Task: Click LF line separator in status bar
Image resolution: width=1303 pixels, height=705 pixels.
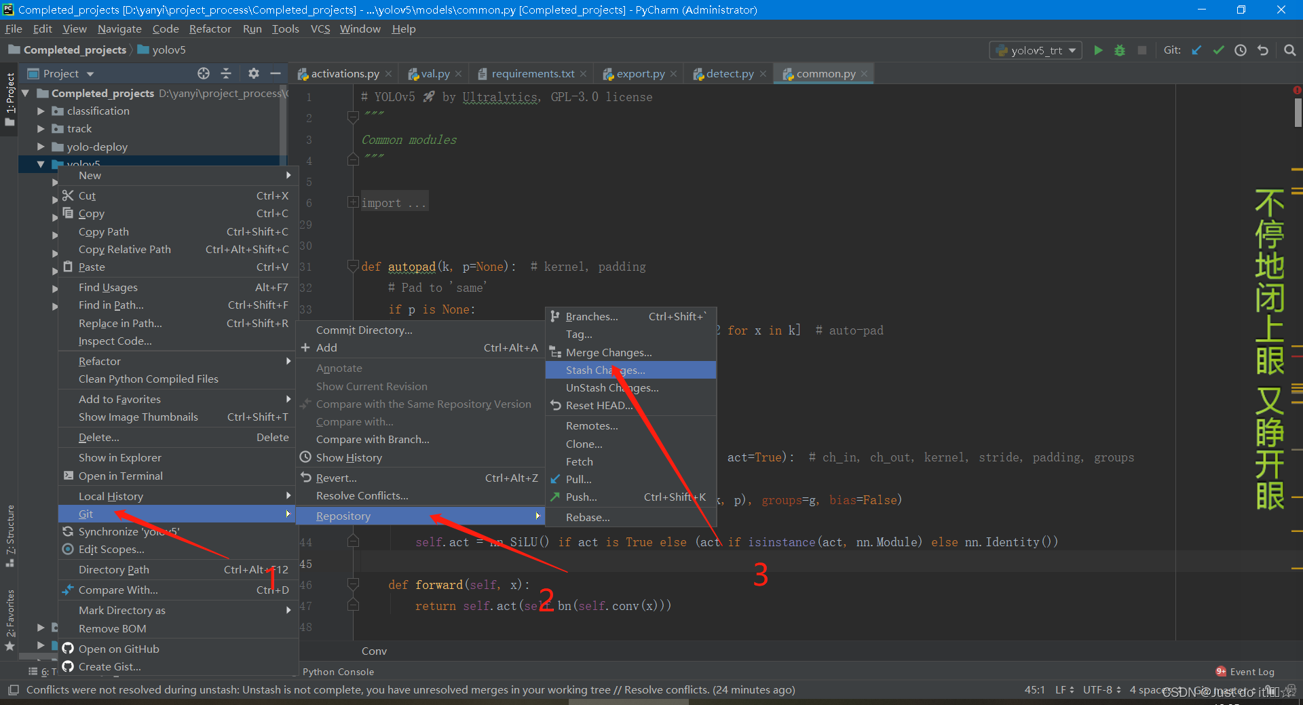Action: [x=1064, y=689]
